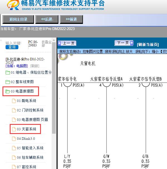The image size is (167, 169).
Task: Click document icon beside 01 配电系统
Action: (14, 101)
